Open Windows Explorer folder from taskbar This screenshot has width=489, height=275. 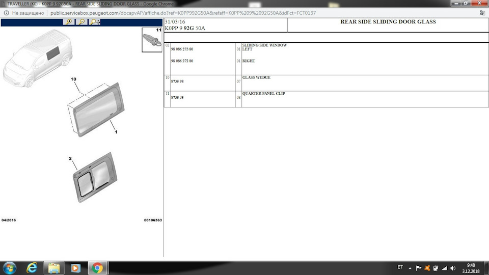point(54,268)
